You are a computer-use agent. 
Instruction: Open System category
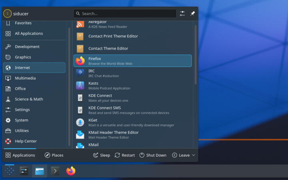click(x=34, y=120)
